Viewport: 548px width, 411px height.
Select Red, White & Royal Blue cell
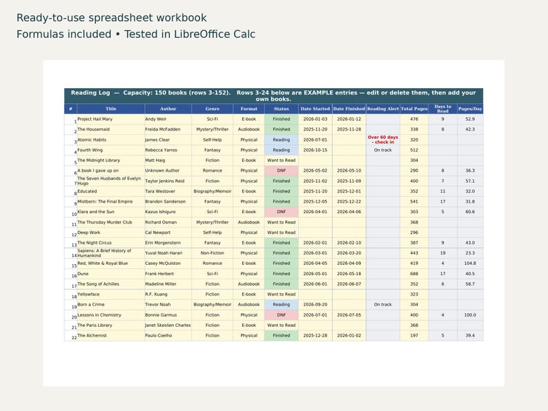(111, 263)
